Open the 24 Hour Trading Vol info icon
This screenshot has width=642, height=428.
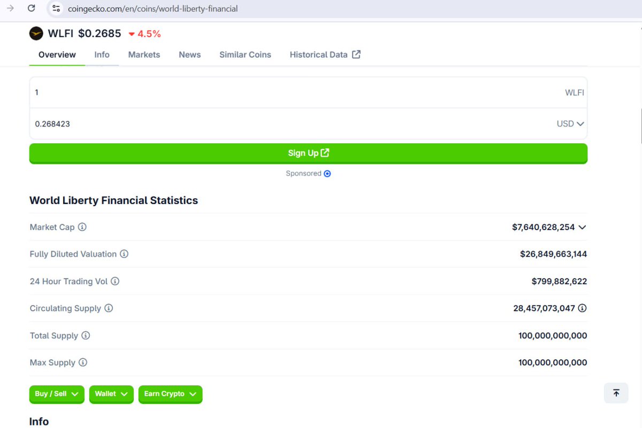[x=115, y=282]
